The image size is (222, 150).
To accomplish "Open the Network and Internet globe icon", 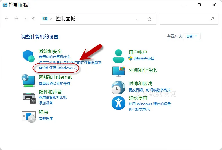I will [28, 81].
